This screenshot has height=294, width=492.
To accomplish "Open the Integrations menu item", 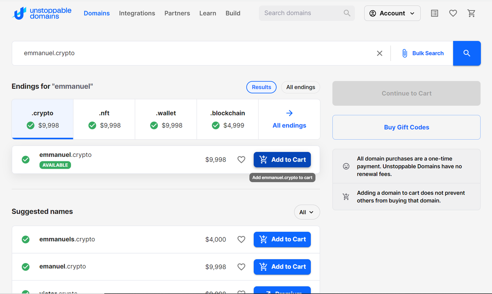I will [x=137, y=13].
